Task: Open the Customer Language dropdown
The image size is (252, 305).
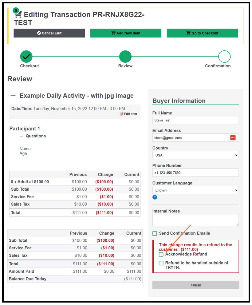Action: (195, 190)
